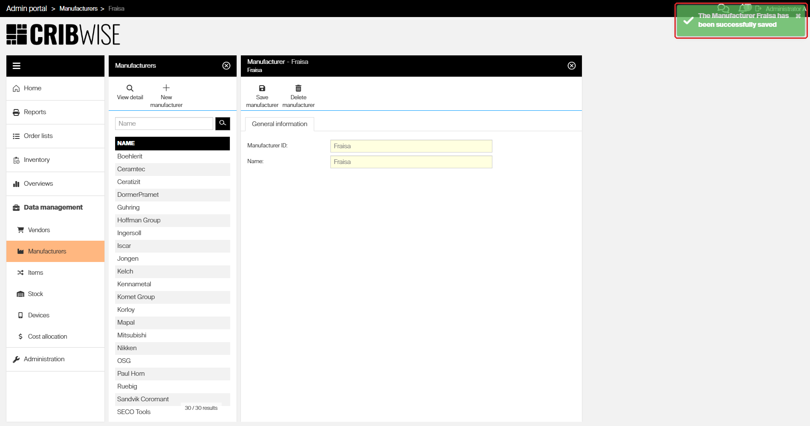This screenshot has width=810, height=426.
Task: Close the Manufacturers list panel
Action: 226,66
